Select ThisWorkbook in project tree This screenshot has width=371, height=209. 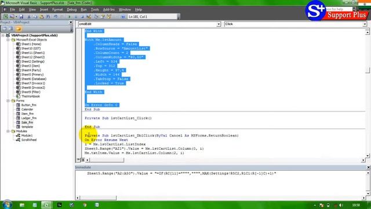pos(31,96)
